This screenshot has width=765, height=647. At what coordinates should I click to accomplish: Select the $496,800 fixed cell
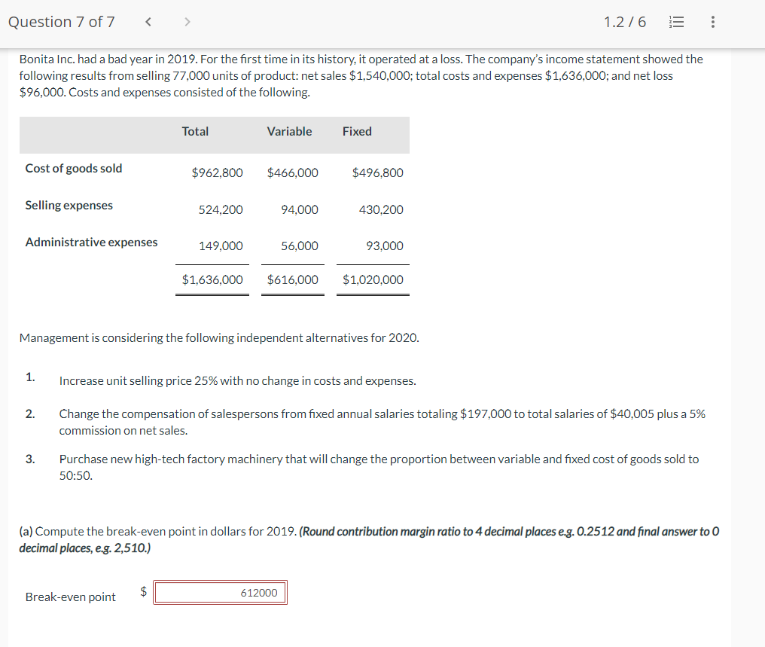click(378, 172)
